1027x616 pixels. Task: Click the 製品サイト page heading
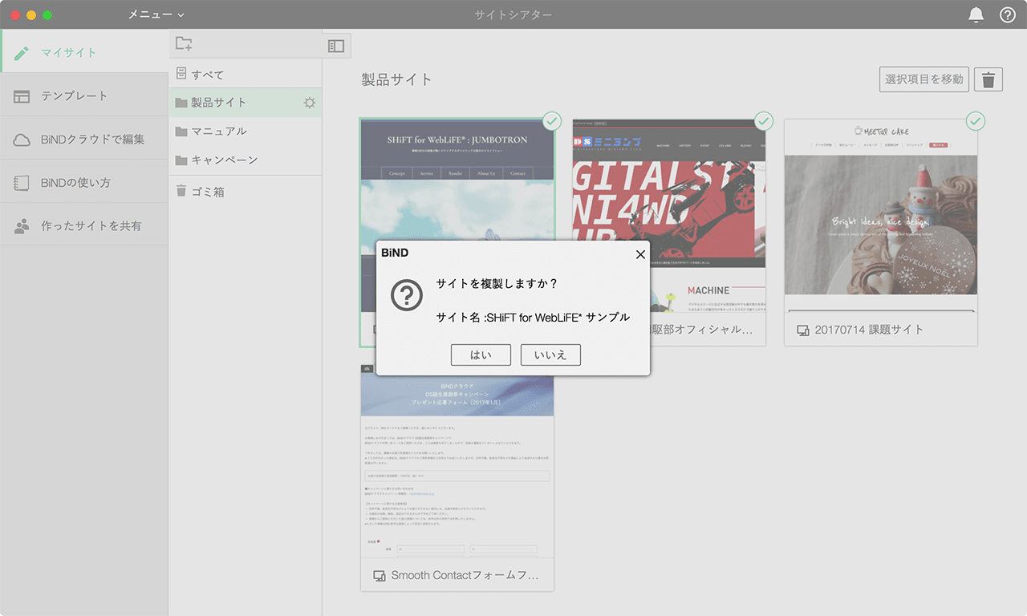click(x=397, y=79)
